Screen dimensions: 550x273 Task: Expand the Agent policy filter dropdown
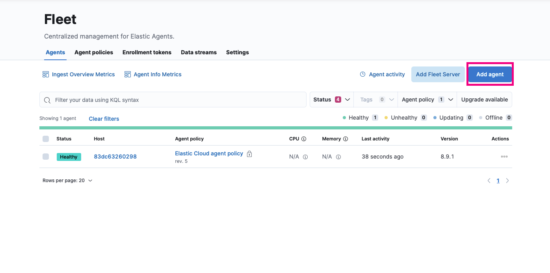point(427,100)
